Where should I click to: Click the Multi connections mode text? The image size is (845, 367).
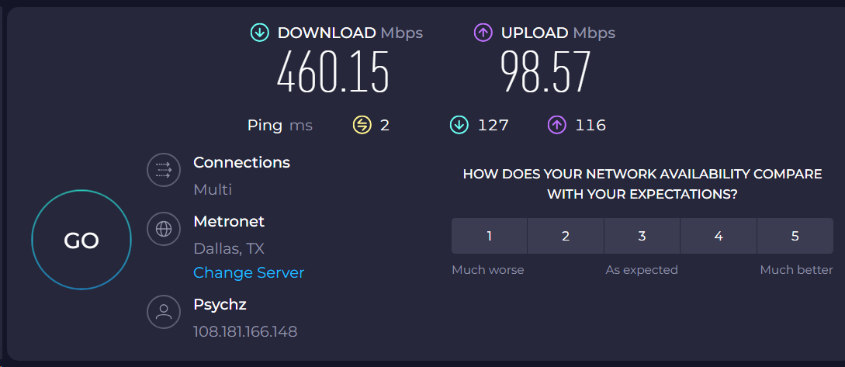(213, 189)
